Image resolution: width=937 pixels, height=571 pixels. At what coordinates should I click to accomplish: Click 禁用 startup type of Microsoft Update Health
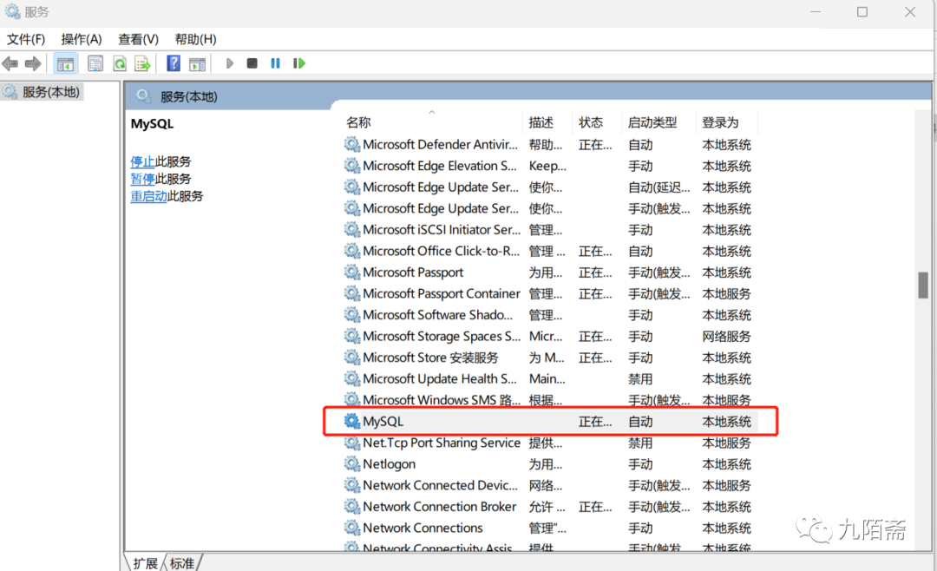pos(640,379)
